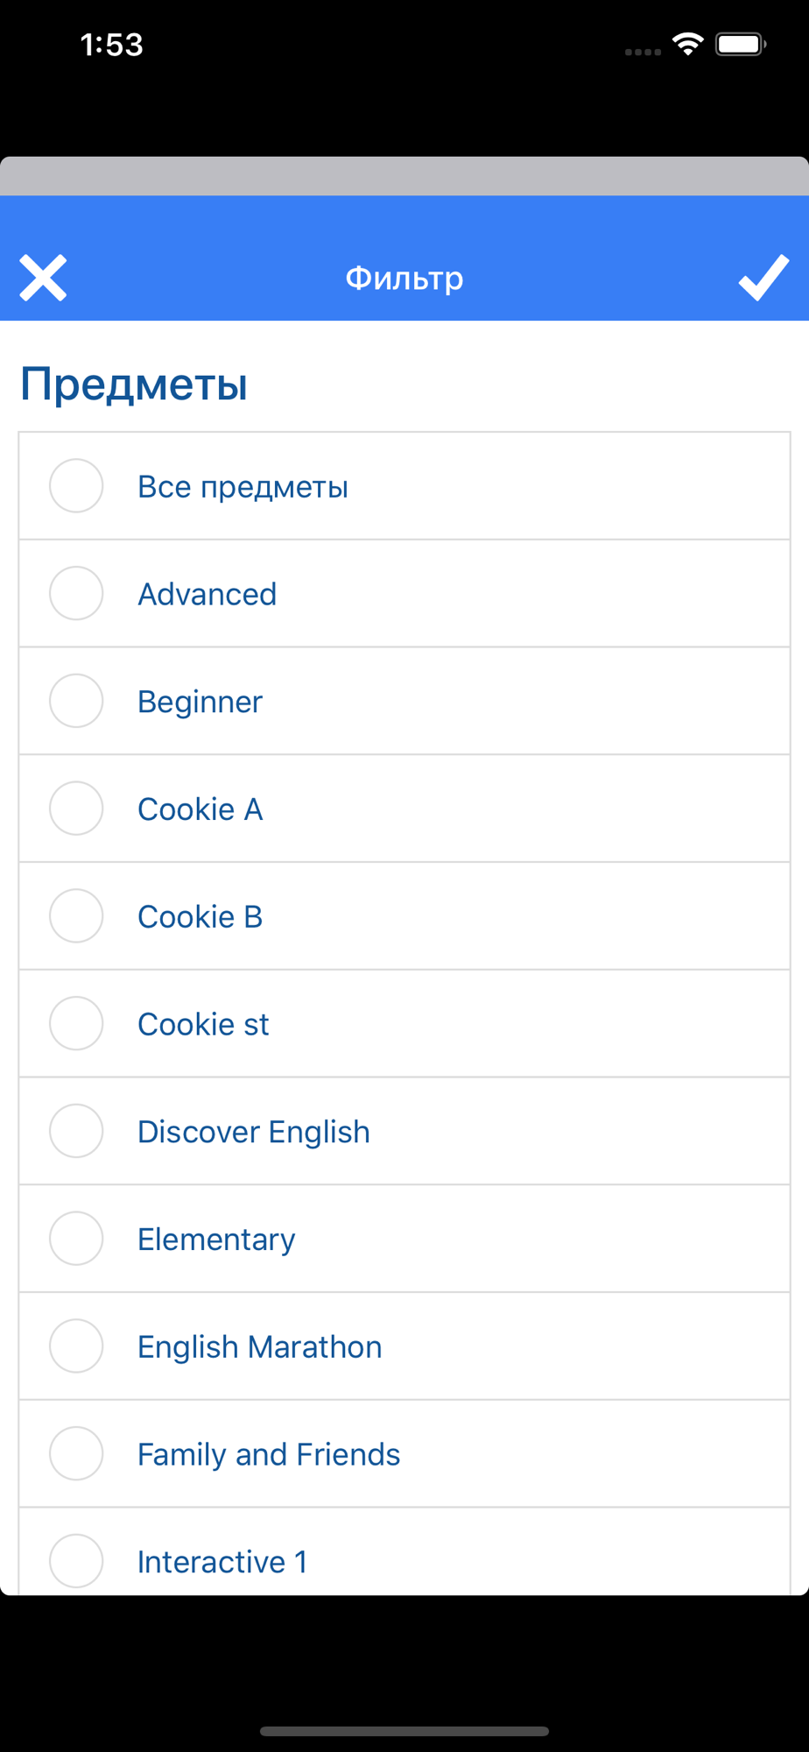Viewport: 809px width, 1752px height.
Task: Tap the 'Discover English' subject label
Action: coord(254,1132)
